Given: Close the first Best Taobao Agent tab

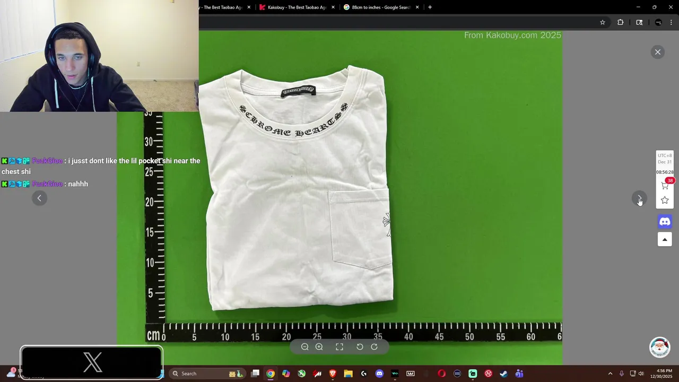Looking at the screenshot, I should pyautogui.click(x=249, y=7).
